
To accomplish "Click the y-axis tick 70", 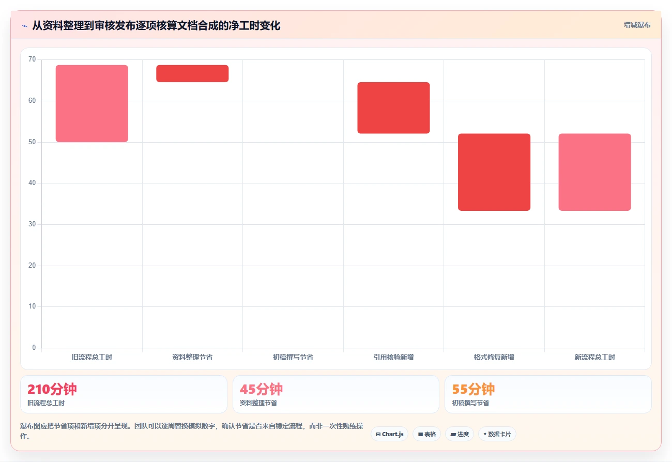I will (x=32, y=59).
